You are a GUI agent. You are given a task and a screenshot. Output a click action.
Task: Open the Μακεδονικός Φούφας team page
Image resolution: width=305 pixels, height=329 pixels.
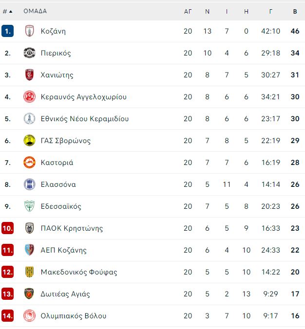(x=79, y=272)
